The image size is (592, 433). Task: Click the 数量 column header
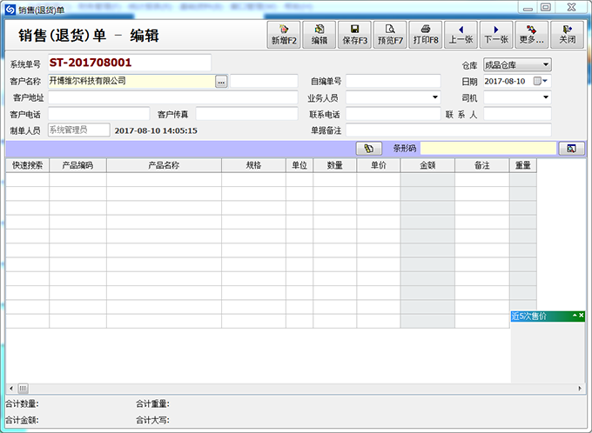(x=335, y=165)
